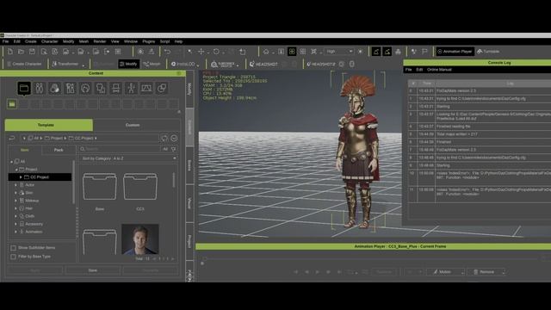
Task: Enable Show Subfolder Items checkbox
Action: (14, 248)
